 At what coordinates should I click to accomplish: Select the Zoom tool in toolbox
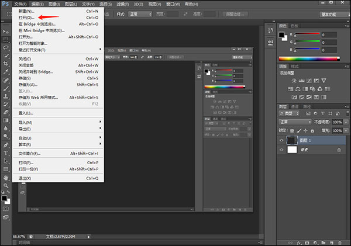tap(6, 185)
